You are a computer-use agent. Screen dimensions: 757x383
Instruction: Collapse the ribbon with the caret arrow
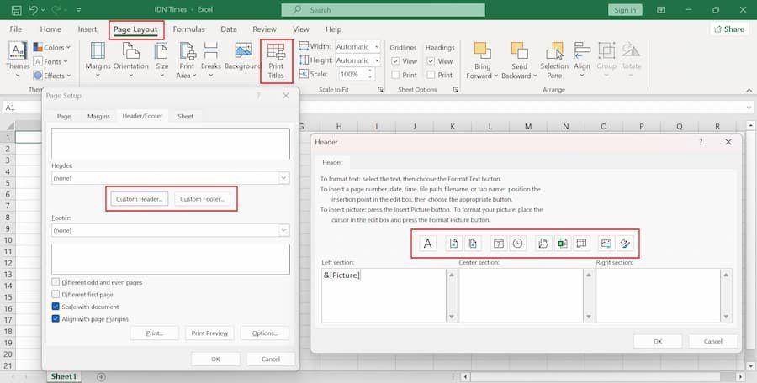(749, 90)
